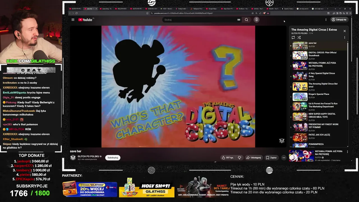Like the video (597 tys.)
Image resolution: width=359 pixels, height=202 pixels.
pyautogui.click(x=228, y=158)
